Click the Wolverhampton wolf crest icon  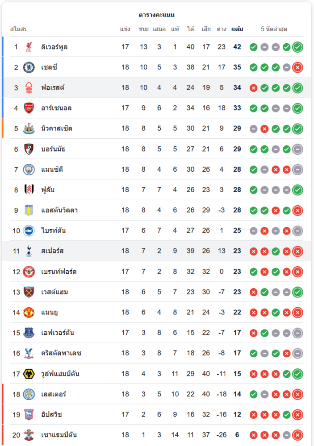pyautogui.click(x=29, y=374)
